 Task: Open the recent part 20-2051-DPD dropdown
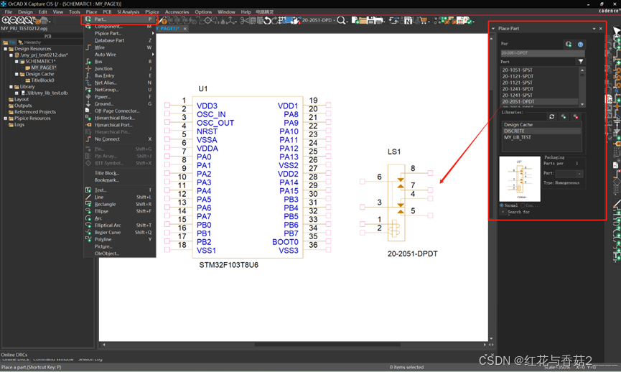pos(335,20)
